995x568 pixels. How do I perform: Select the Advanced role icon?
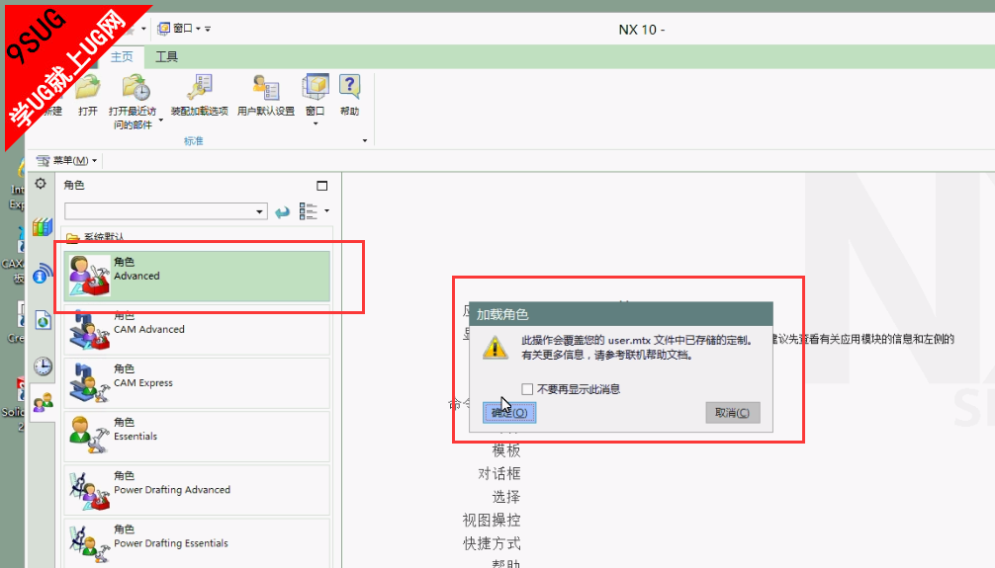tap(89, 276)
